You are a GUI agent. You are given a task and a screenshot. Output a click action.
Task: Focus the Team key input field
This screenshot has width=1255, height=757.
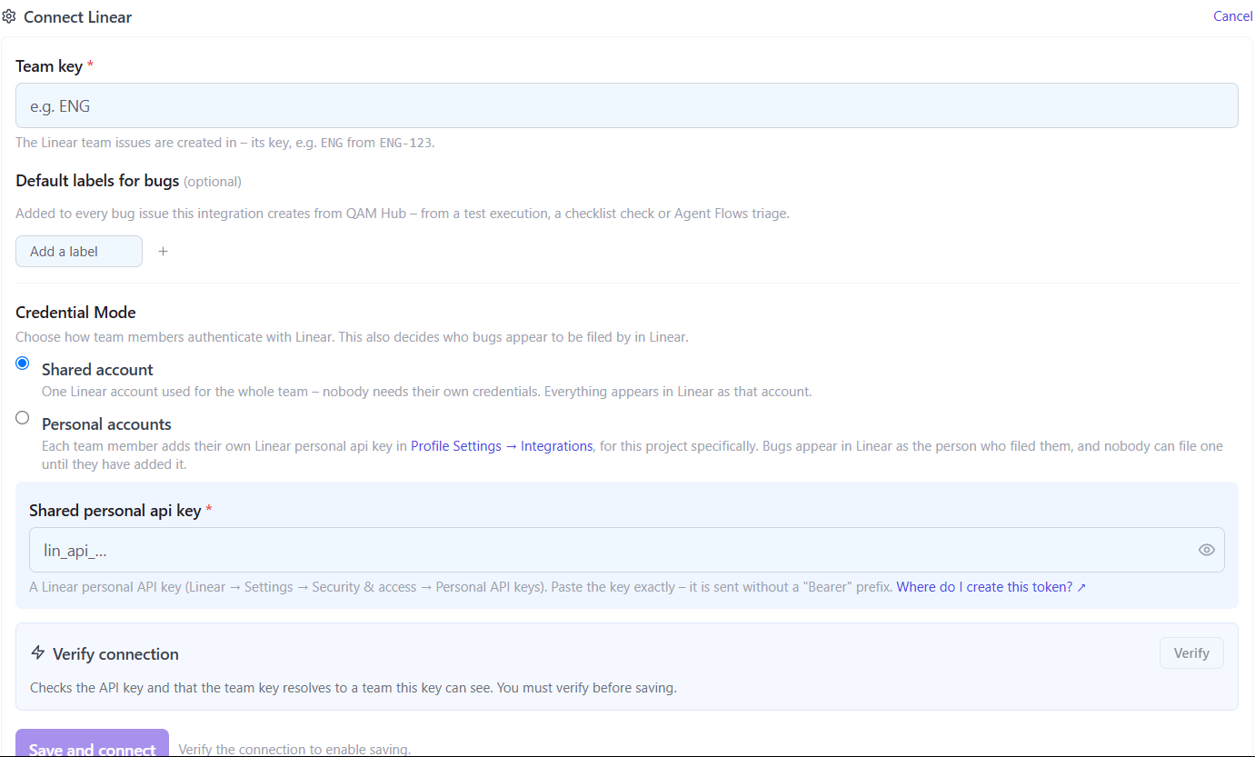pyautogui.click(x=627, y=105)
